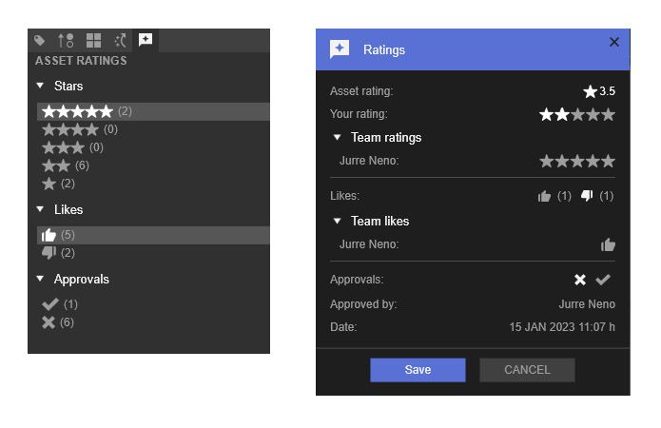Filter by thumbs down dislikes (2)
661x428 pixels.
click(49, 253)
